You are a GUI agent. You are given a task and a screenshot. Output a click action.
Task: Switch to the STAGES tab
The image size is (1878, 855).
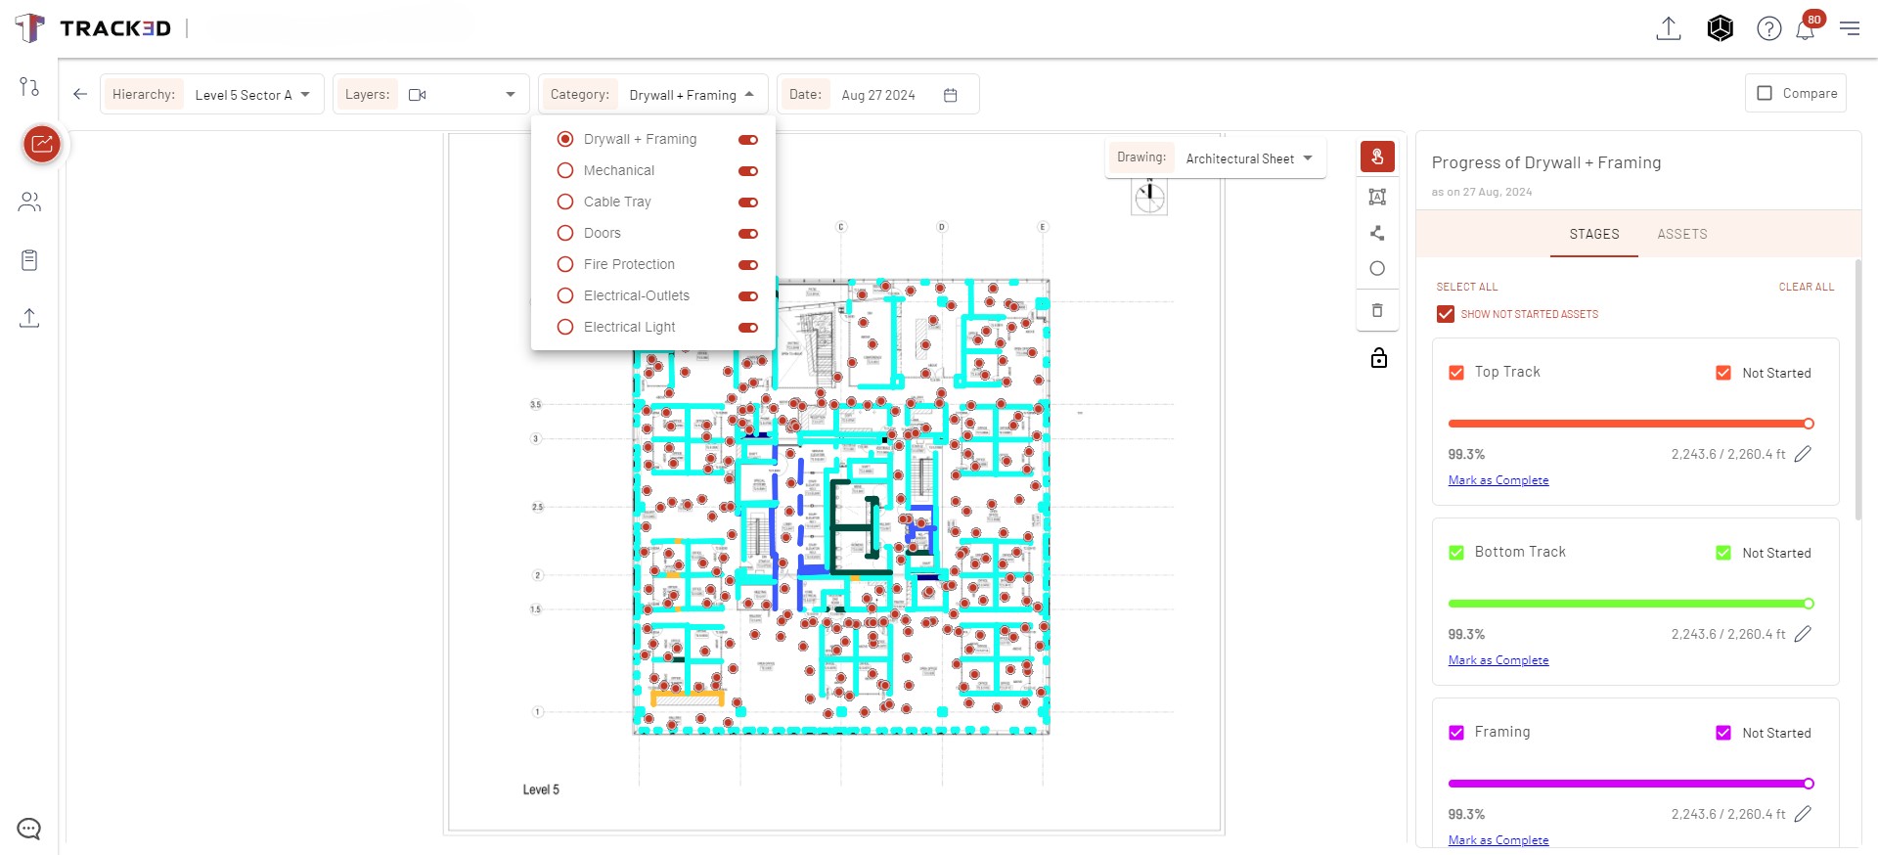[x=1594, y=234]
